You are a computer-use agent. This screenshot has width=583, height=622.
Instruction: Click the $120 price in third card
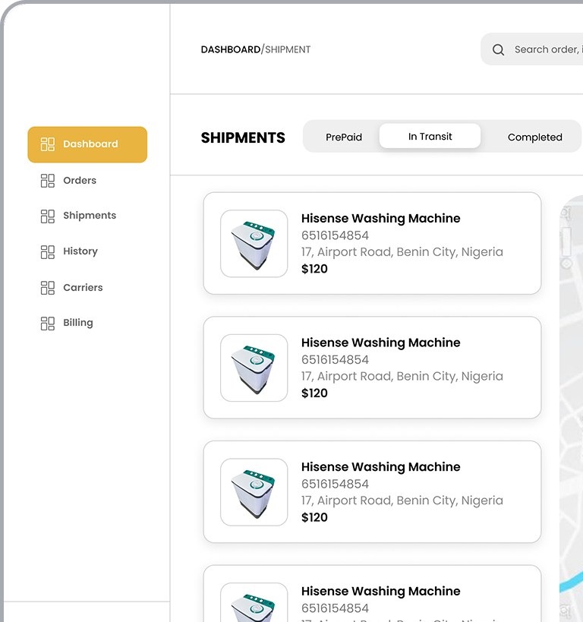(314, 517)
